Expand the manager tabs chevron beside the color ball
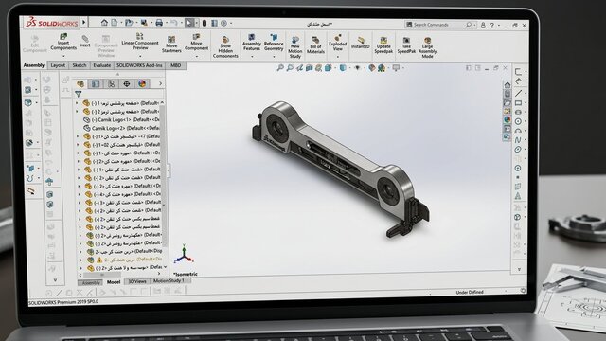 point(160,83)
